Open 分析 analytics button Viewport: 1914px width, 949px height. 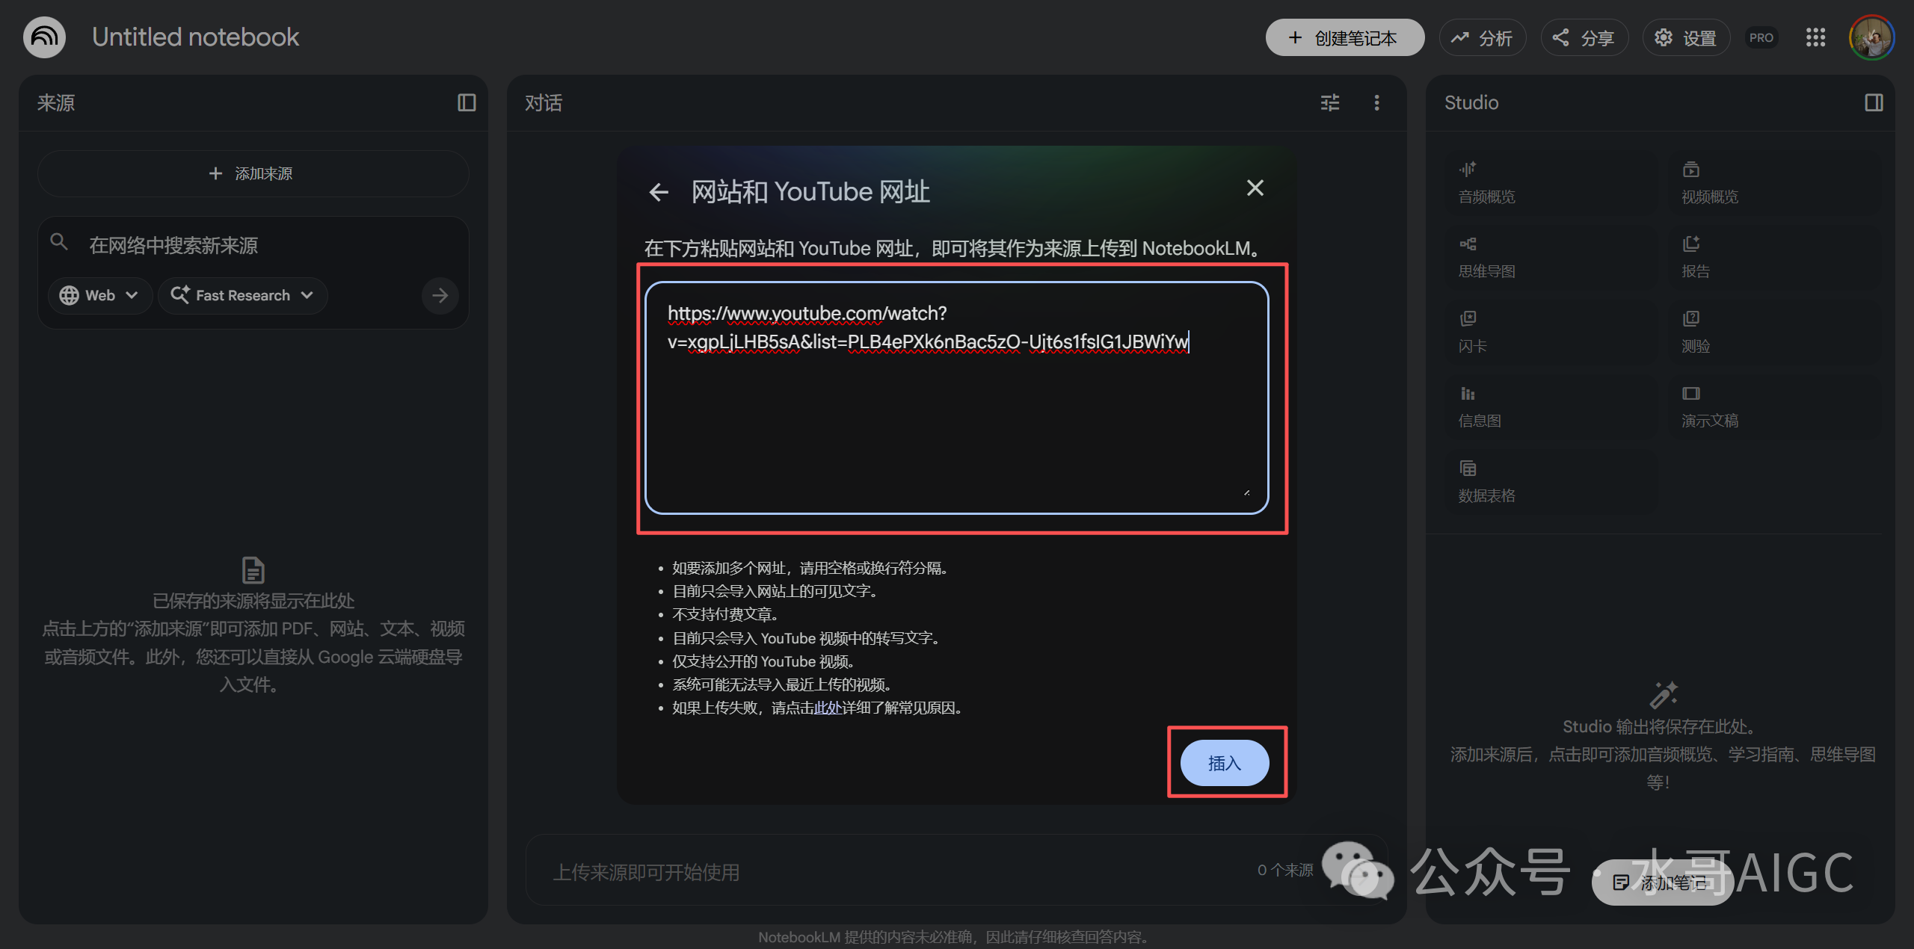point(1482,37)
